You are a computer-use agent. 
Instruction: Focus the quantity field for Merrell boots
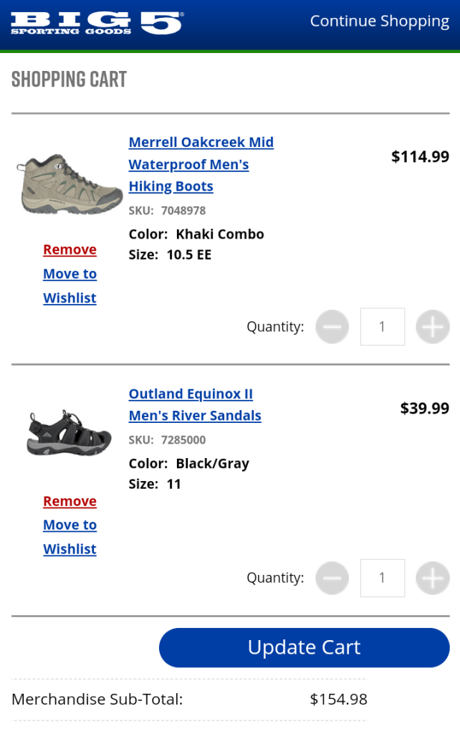pyautogui.click(x=382, y=327)
